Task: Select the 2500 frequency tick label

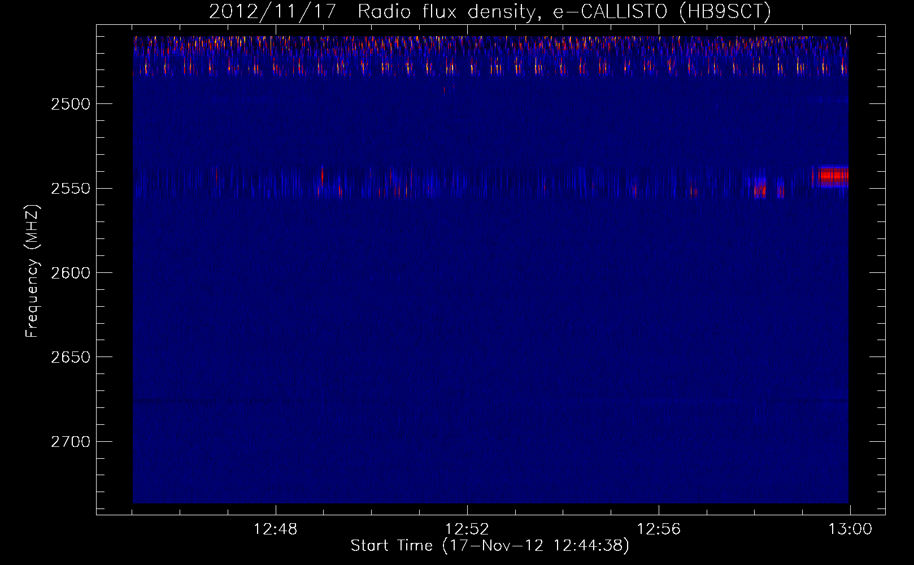Action: click(x=70, y=104)
